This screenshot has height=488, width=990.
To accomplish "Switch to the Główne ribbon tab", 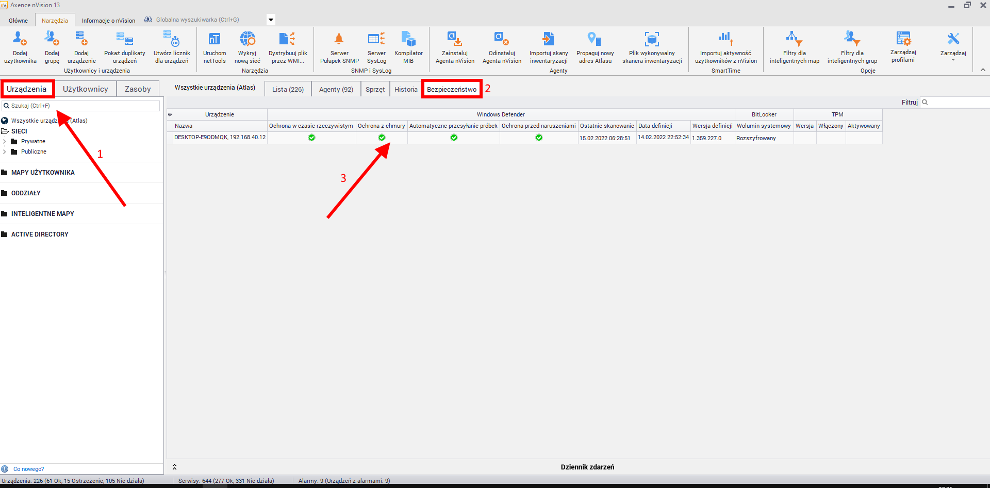I will 18,21.
